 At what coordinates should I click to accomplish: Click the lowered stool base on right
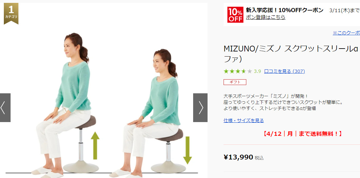pos(168,167)
